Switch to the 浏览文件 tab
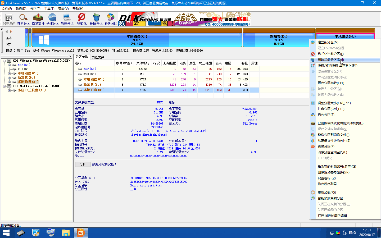381x238 pixels. pyautogui.click(x=98, y=57)
